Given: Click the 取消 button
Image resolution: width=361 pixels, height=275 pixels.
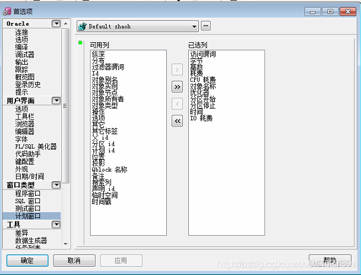Looking at the screenshot, I should (x=74, y=261).
